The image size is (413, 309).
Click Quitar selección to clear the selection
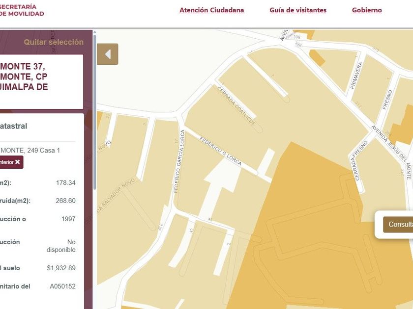pos(54,42)
